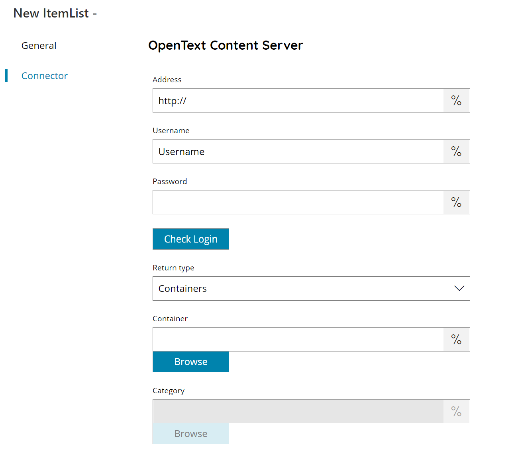The image size is (514, 474).
Task: Select the Connector section
Action: [x=44, y=76]
